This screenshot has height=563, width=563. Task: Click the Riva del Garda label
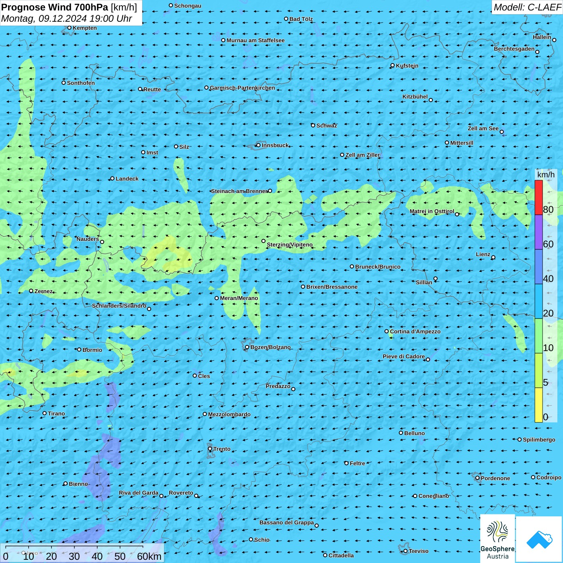pyautogui.click(x=139, y=493)
